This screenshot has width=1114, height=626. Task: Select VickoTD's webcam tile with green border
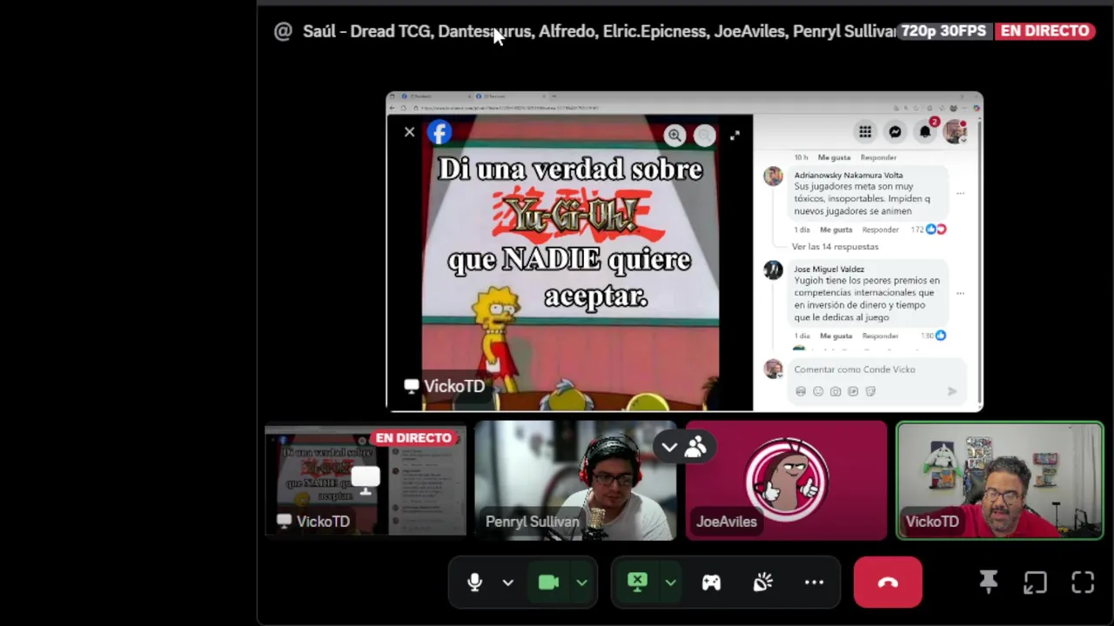[1000, 481]
